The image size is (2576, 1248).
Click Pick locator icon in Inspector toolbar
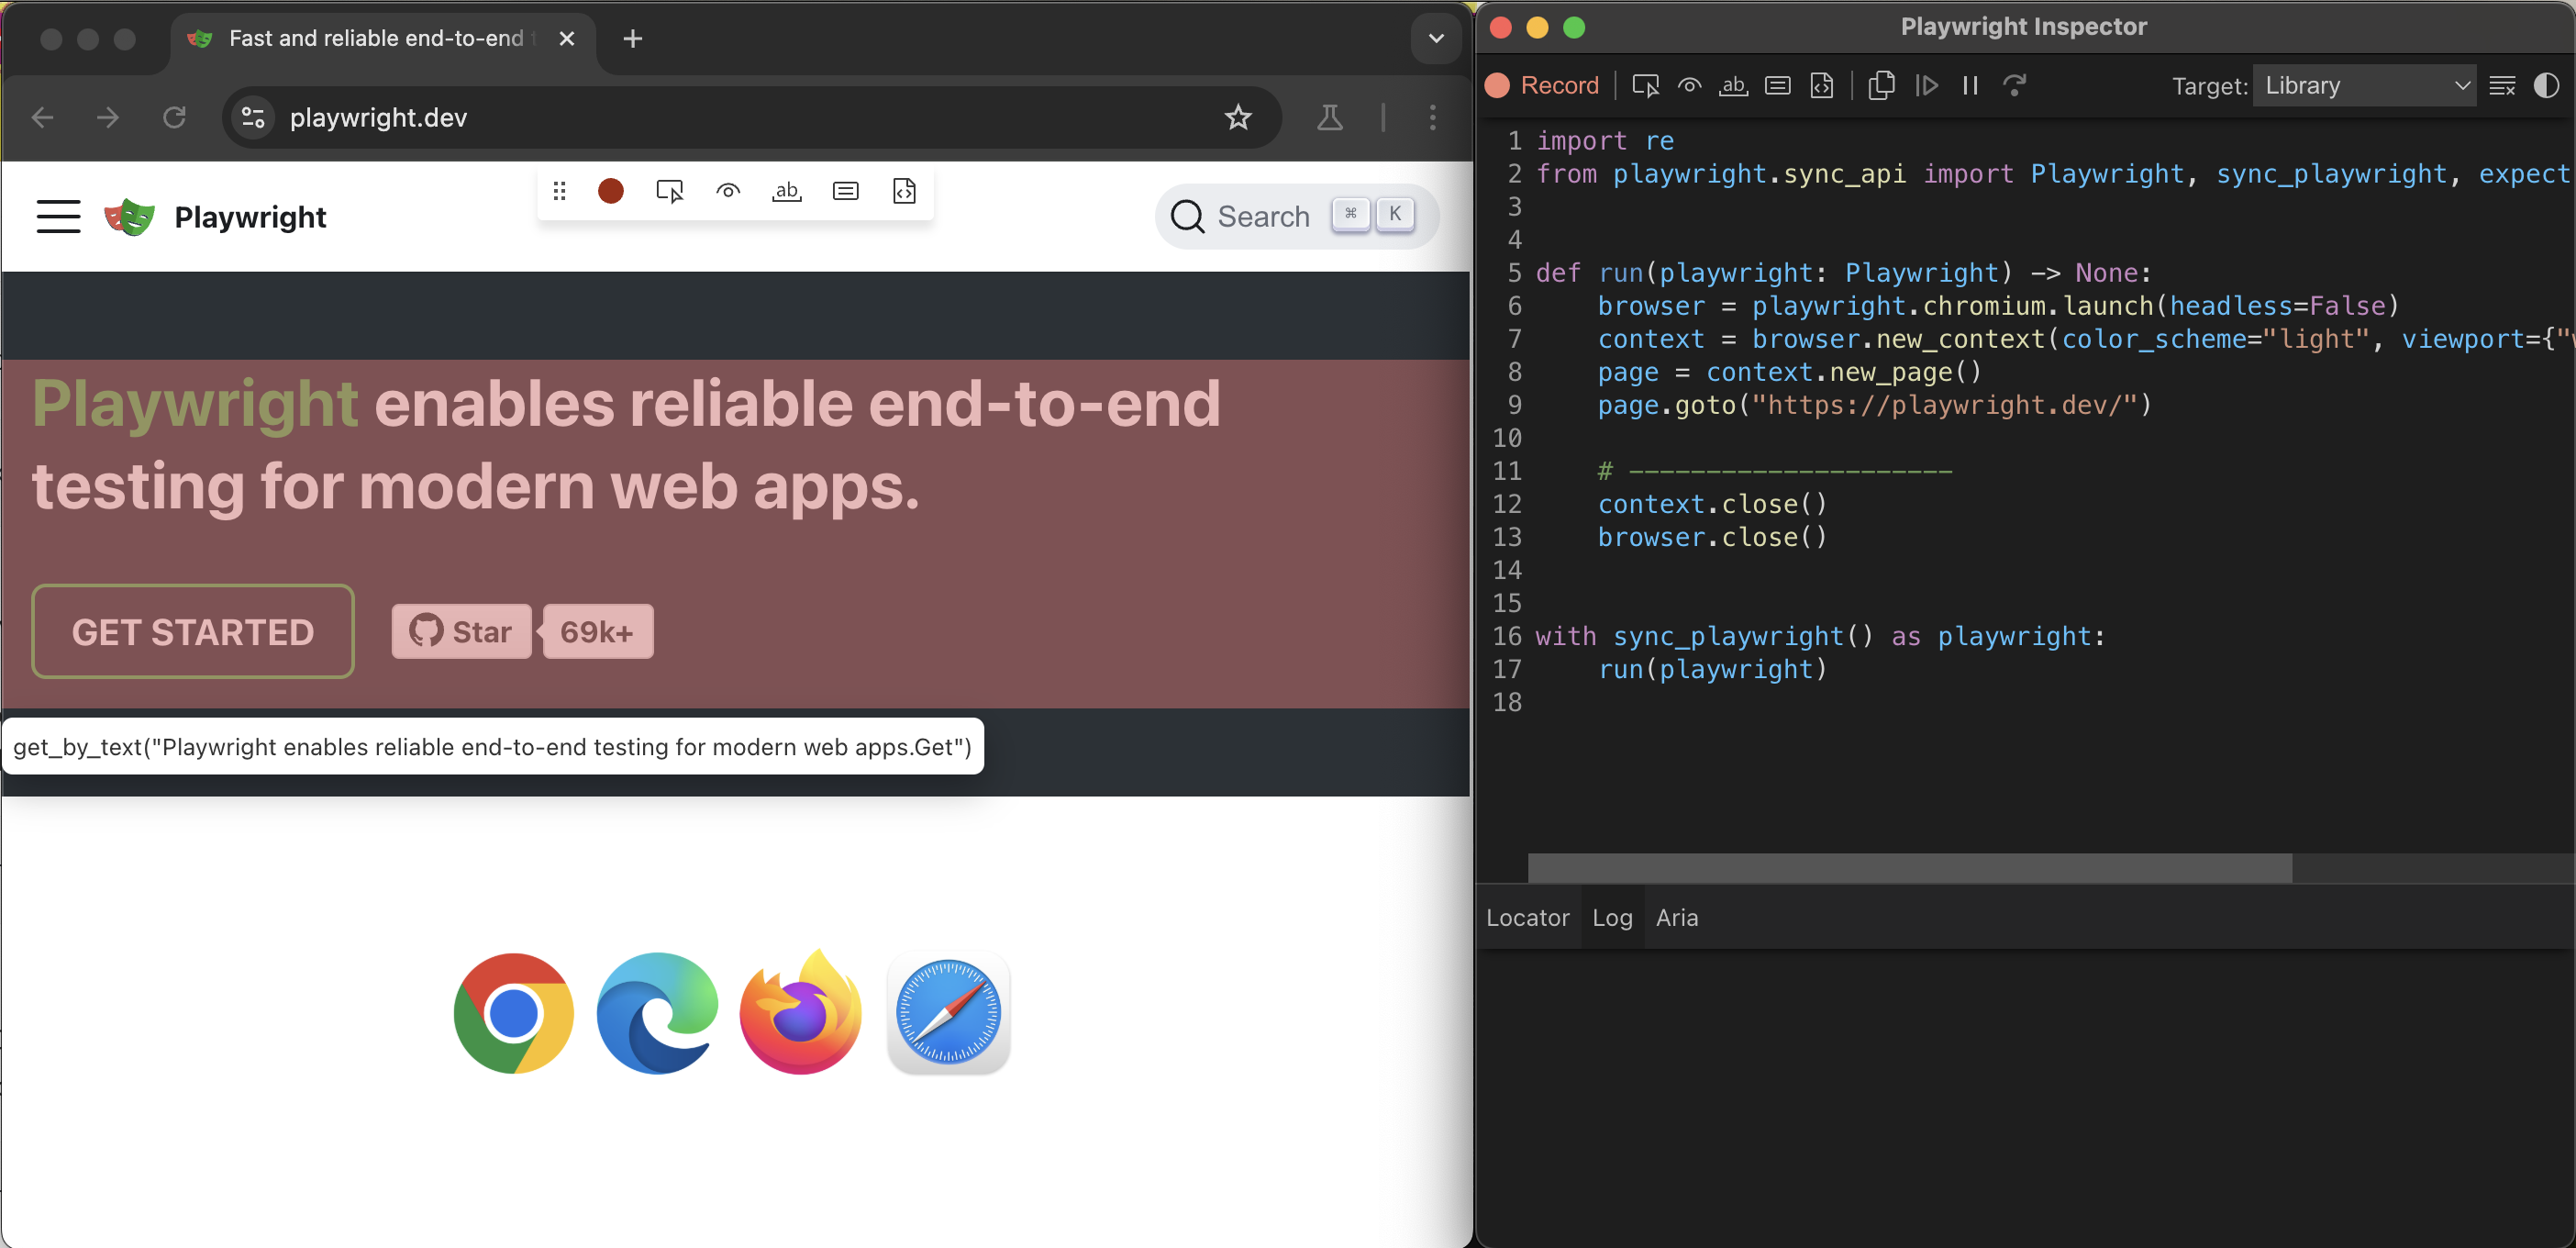[1645, 86]
